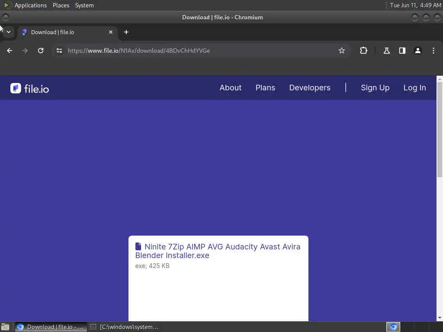Click the window menu button in title bar

point(5,17)
